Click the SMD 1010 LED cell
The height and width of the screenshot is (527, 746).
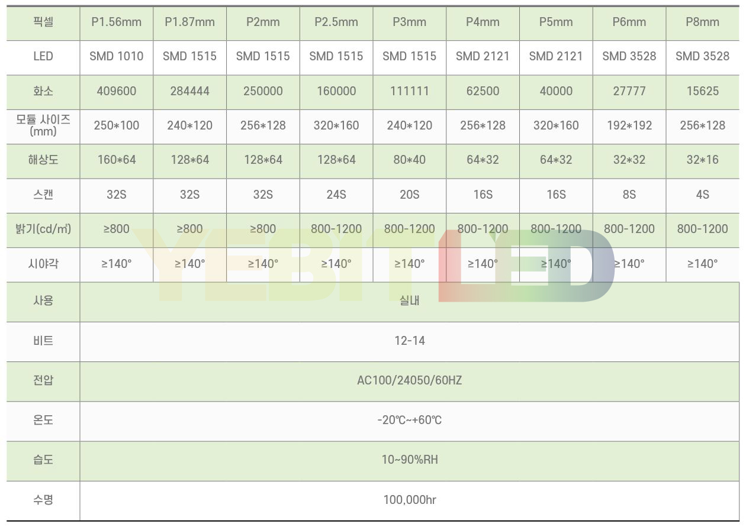click(x=116, y=57)
